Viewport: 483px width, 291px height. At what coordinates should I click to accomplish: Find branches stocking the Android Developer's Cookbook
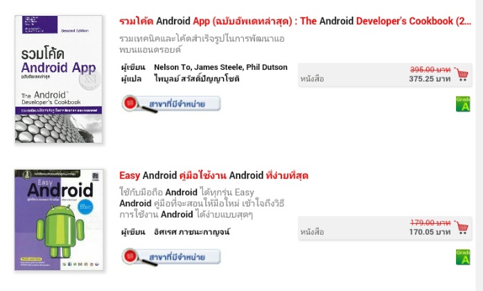pyautogui.click(x=171, y=104)
